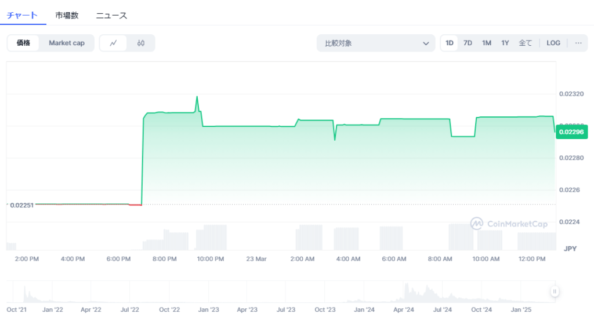594x325 pixels.
Task: Switch to candlestick chart icon
Action: coord(141,43)
